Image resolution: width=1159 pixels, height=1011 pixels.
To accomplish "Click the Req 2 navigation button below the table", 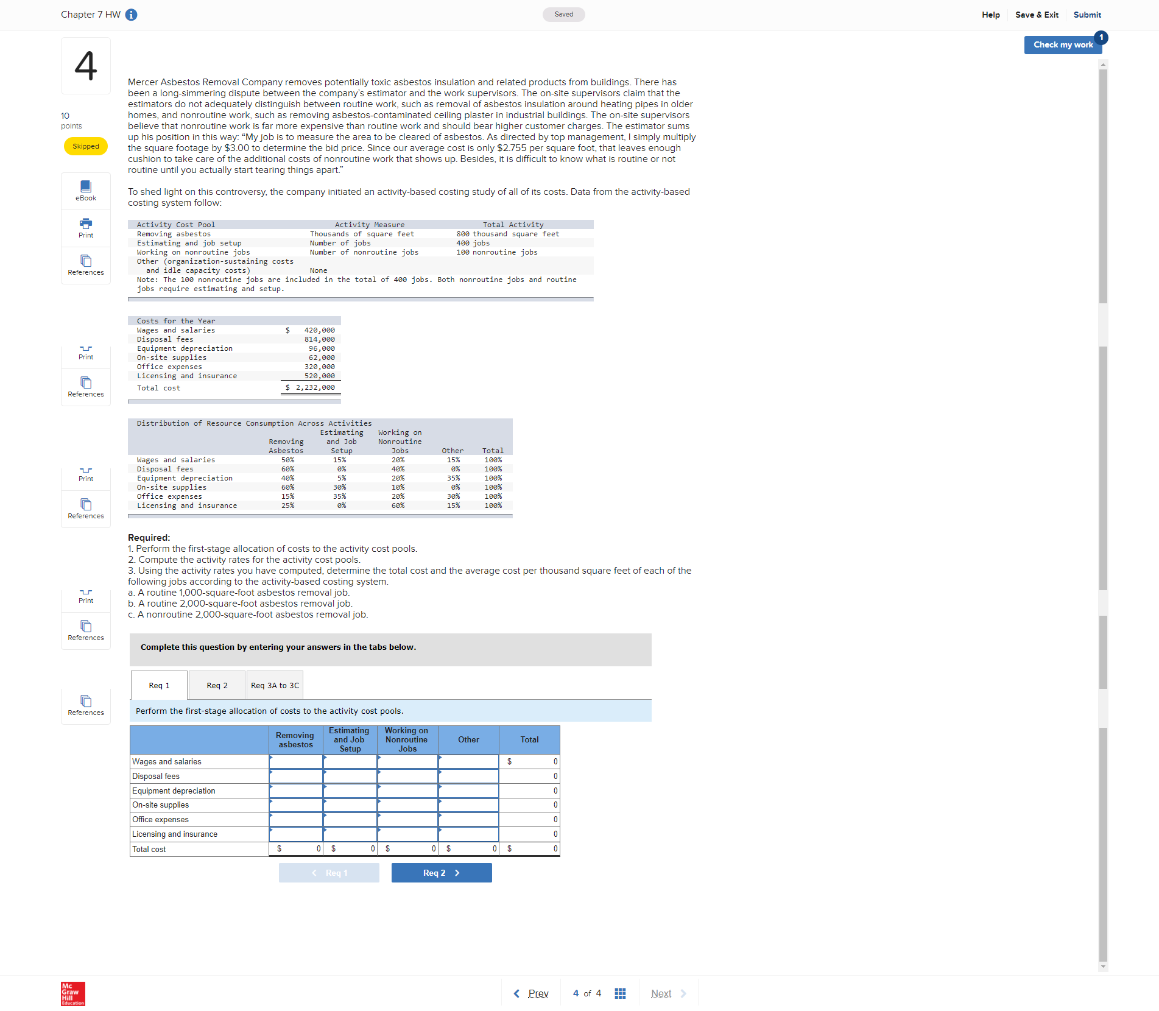I will point(441,872).
